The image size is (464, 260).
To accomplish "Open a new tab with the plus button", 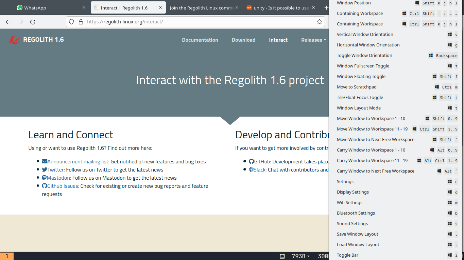I will pyautogui.click(x=326, y=7).
